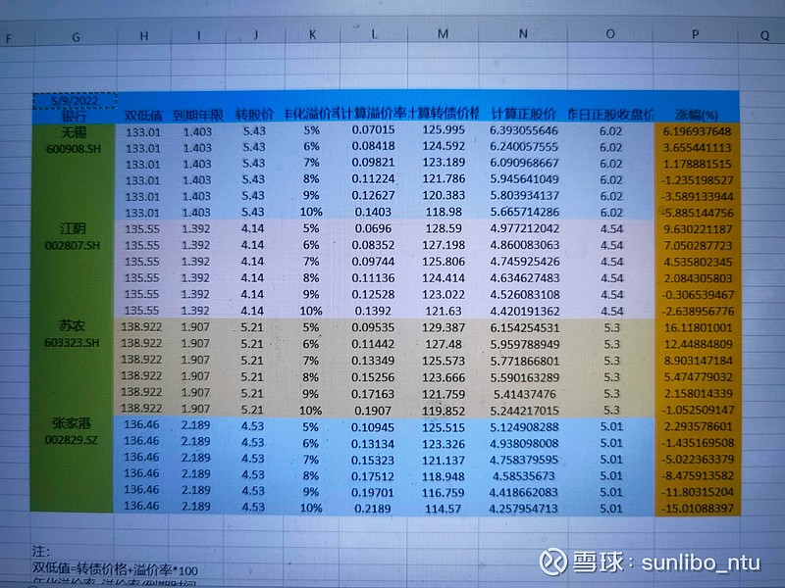Select column M header

point(444,34)
